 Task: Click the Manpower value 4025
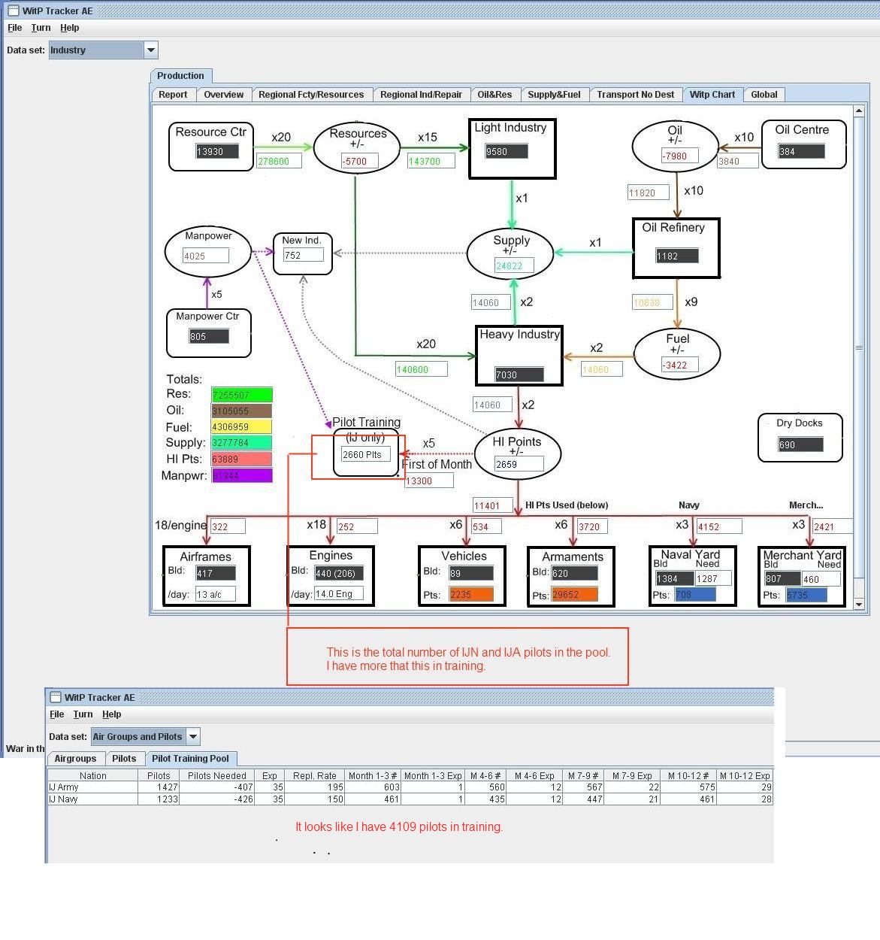coord(205,256)
